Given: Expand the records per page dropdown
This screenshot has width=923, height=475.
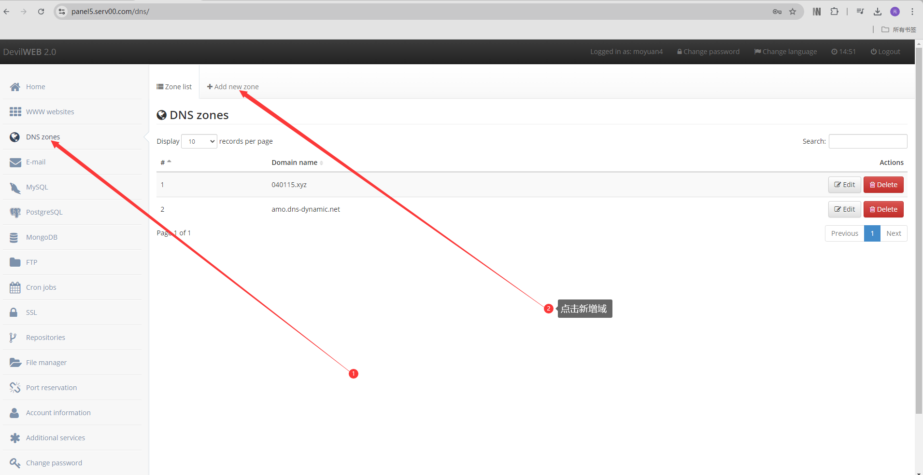Looking at the screenshot, I should click(199, 141).
